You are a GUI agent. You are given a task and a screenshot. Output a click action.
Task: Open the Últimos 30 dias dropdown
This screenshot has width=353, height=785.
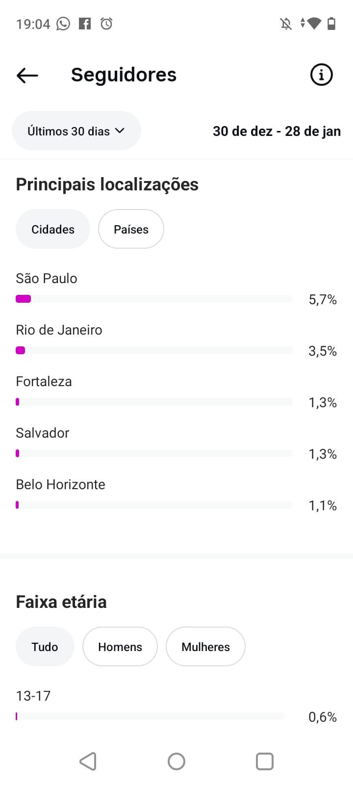(x=76, y=131)
